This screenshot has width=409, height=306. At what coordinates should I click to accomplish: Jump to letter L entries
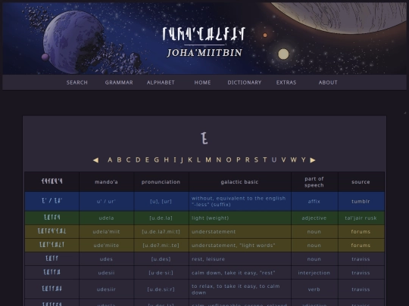[198, 159]
